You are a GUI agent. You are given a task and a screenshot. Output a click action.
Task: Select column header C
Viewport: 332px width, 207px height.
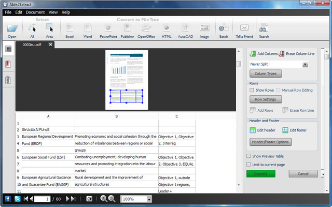coord(176,116)
